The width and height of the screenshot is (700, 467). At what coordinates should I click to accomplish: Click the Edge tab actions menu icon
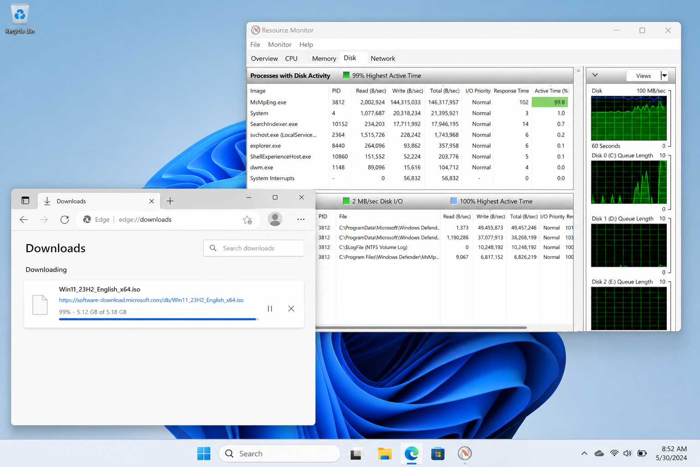(26, 201)
